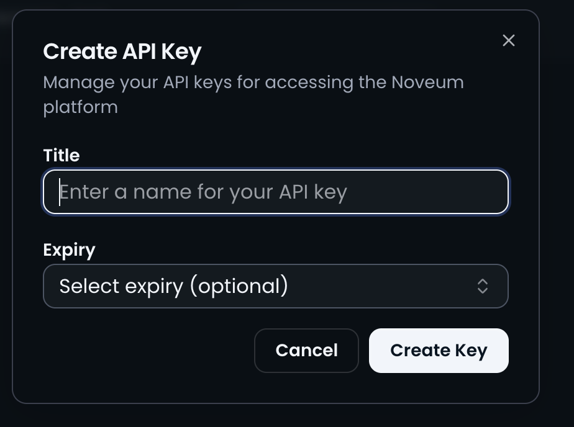
Task: Click the Noveum platform description text
Action: tap(253, 94)
